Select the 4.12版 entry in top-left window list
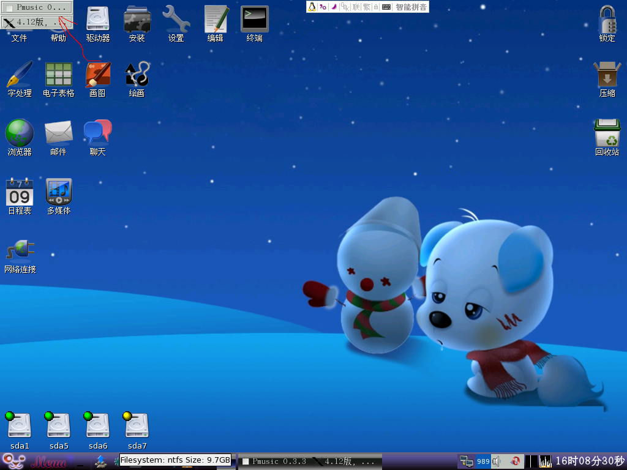 [36, 22]
